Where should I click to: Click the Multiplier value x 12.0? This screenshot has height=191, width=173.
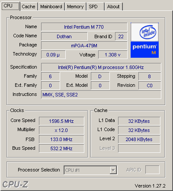[x=61, y=130]
